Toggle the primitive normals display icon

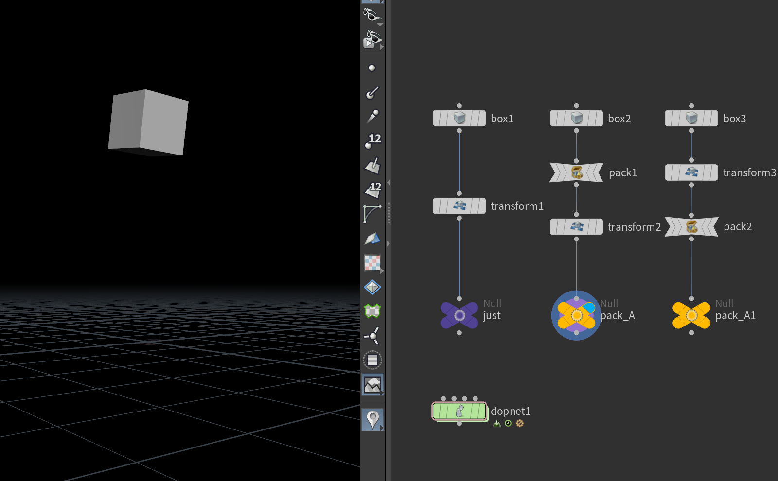tap(372, 165)
